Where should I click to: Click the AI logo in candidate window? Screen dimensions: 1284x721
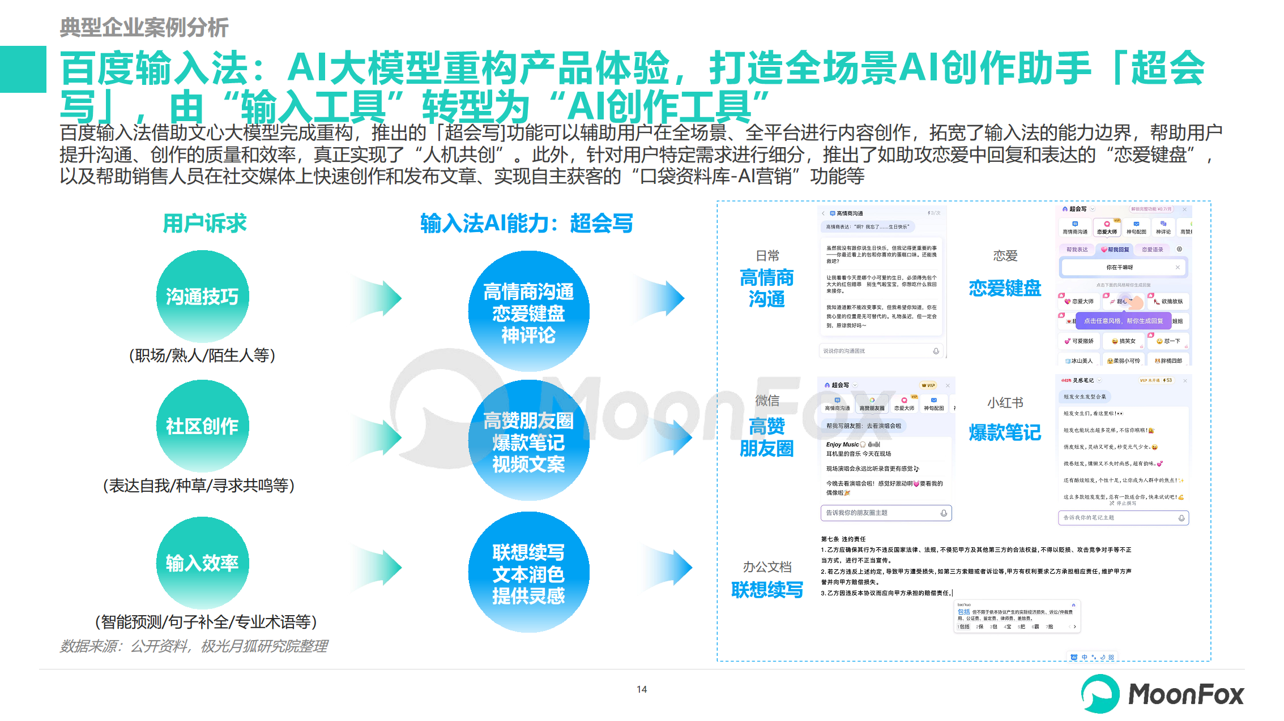click(x=1073, y=604)
